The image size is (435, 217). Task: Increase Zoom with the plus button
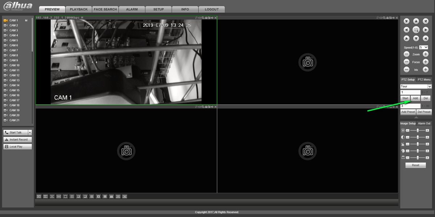coord(426,54)
